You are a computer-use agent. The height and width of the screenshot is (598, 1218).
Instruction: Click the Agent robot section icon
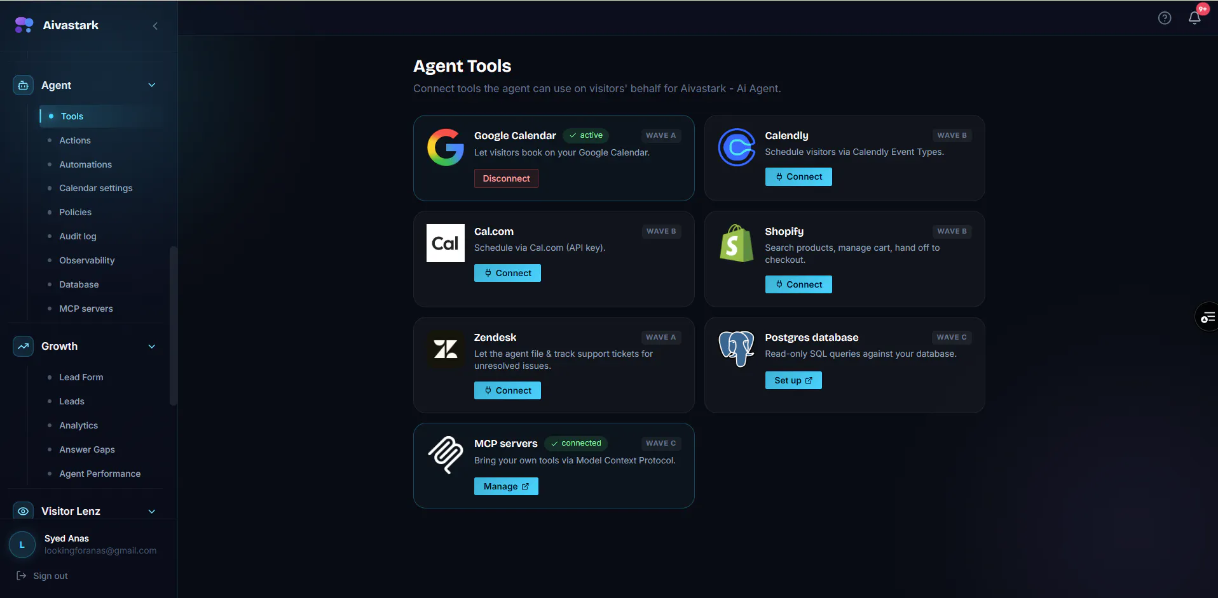pos(24,85)
